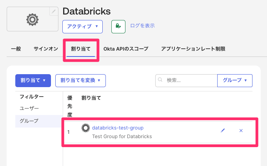Click the フィルター heading

pyautogui.click(x=32, y=97)
